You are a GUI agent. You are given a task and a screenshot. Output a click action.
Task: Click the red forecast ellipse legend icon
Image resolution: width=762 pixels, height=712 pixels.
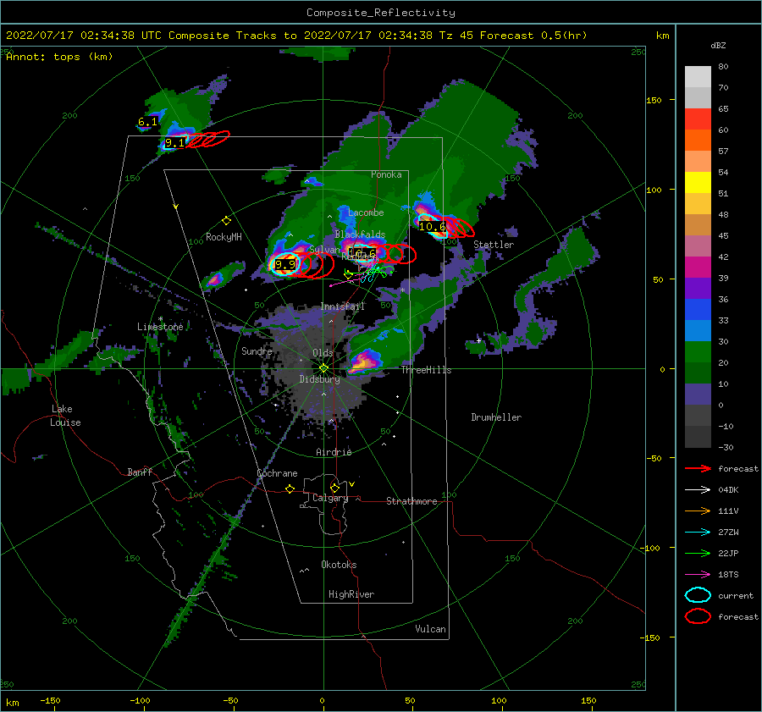coord(698,616)
